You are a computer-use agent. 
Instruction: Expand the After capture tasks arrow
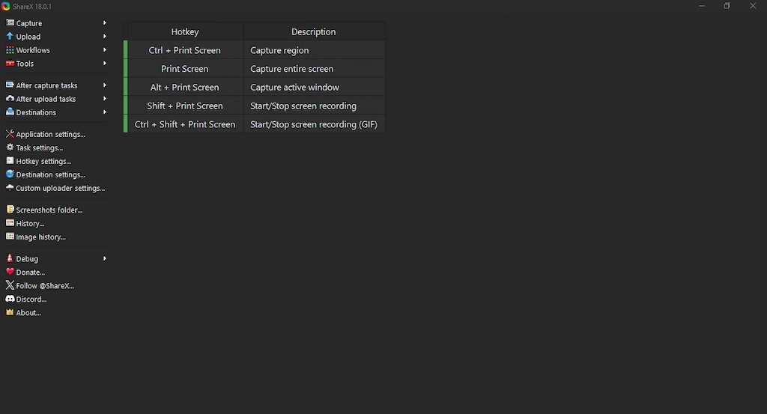(x=105, y=85)
